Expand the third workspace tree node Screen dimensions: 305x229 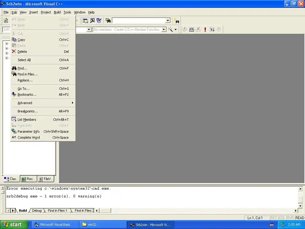click(7, 53)
